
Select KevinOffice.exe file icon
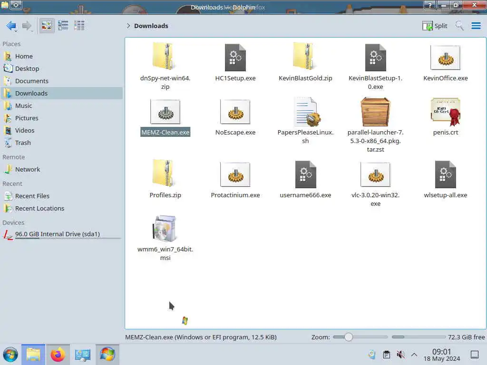pos(445,57)
